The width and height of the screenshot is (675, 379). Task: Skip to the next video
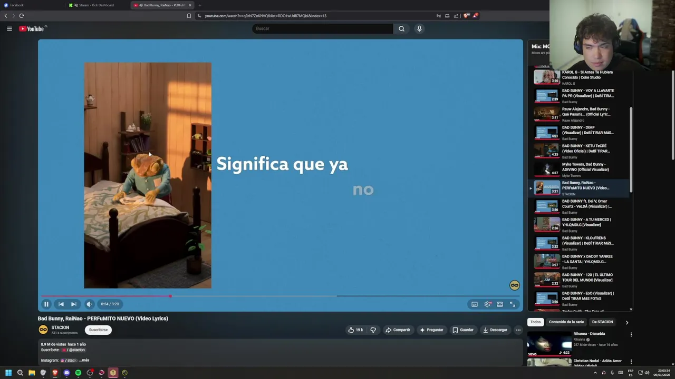pyautogui.click(x=74, y=304)
